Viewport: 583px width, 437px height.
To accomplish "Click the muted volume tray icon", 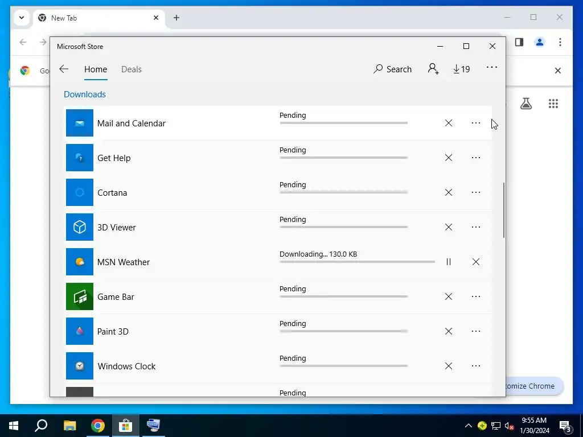I will [x=510, y=426].
